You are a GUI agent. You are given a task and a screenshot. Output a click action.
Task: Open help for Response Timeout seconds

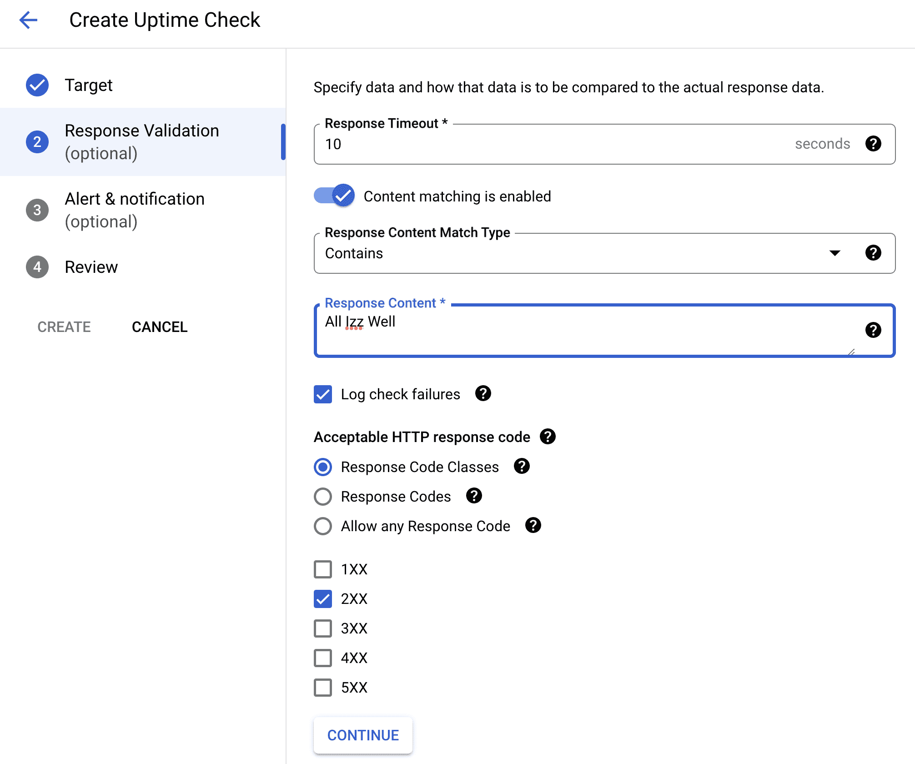(x=873, y=144)
